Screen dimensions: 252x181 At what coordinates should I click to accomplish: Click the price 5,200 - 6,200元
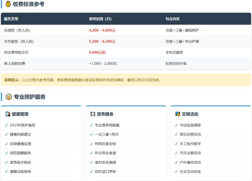pyautogui.click(x=102, y=41)
